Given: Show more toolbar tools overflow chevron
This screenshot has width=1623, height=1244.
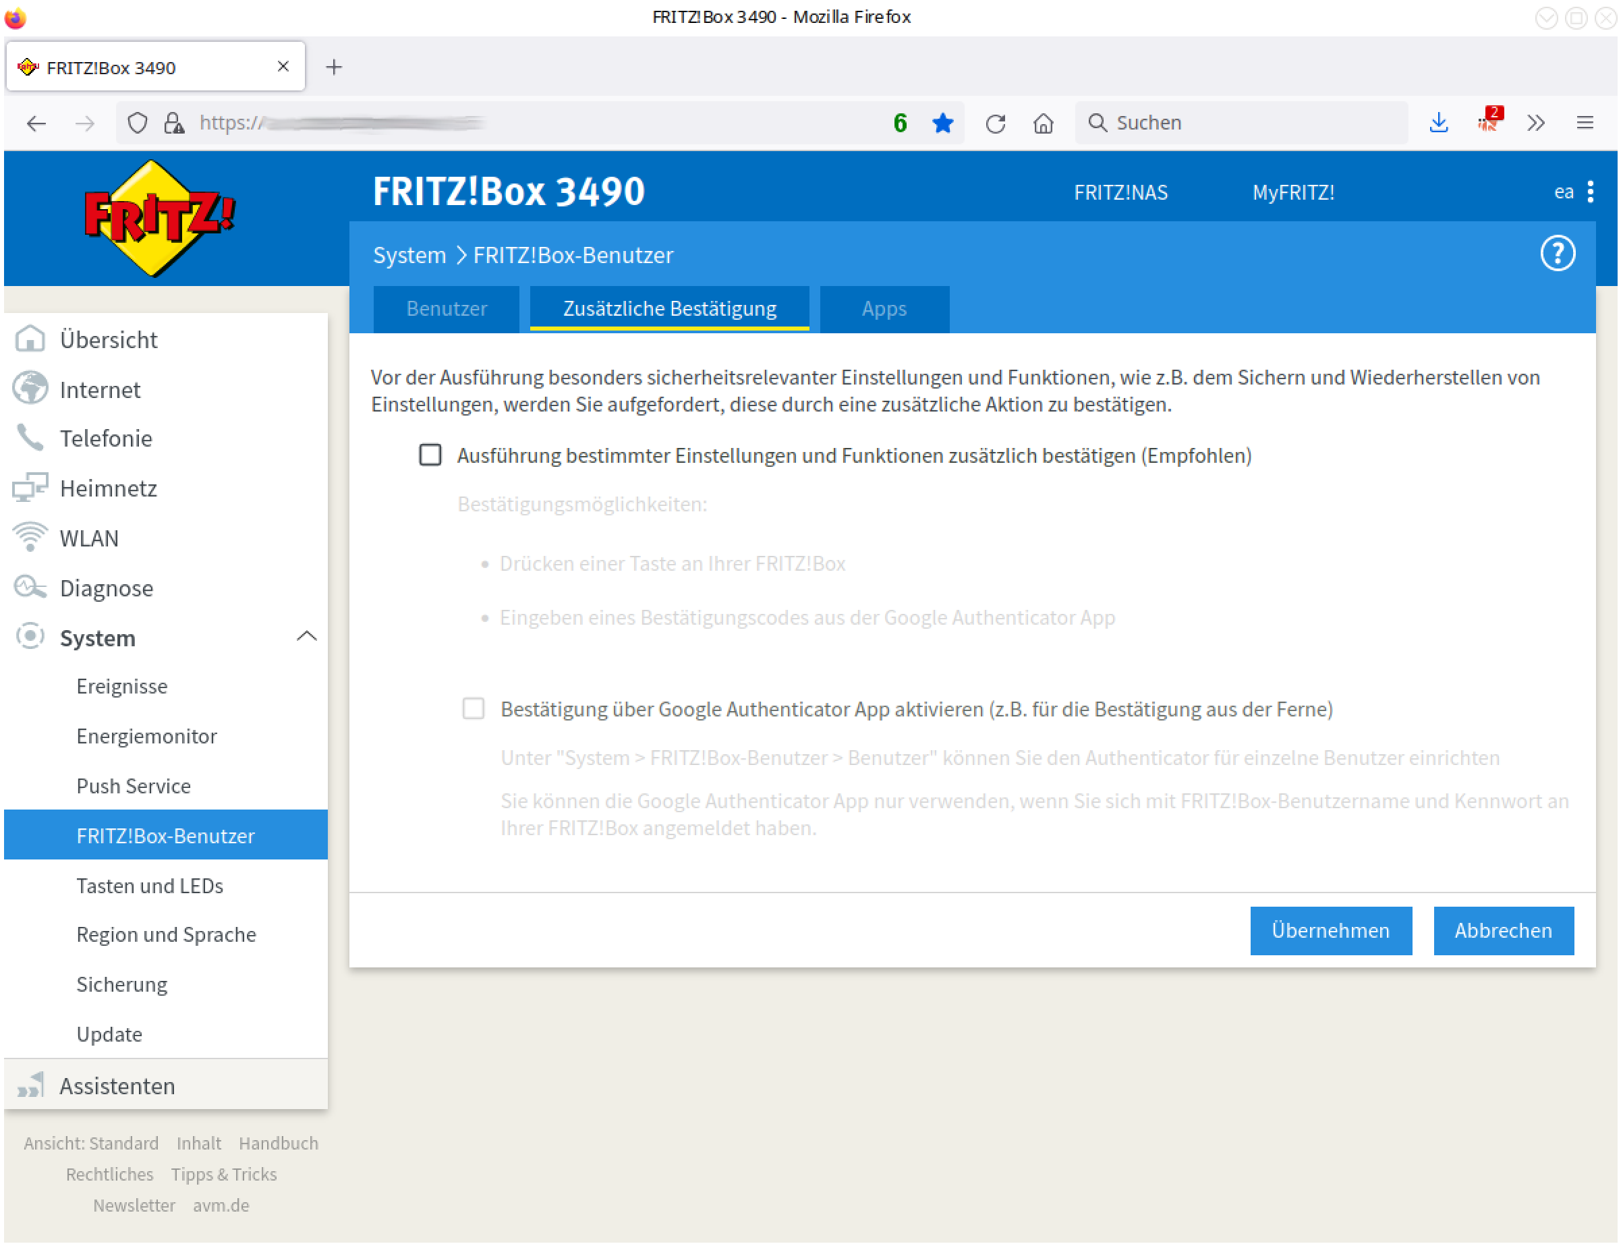Looking at the screenshot, I should [1535, 123].
